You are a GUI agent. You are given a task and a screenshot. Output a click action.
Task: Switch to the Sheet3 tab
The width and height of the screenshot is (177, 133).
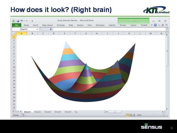[48, 112]
